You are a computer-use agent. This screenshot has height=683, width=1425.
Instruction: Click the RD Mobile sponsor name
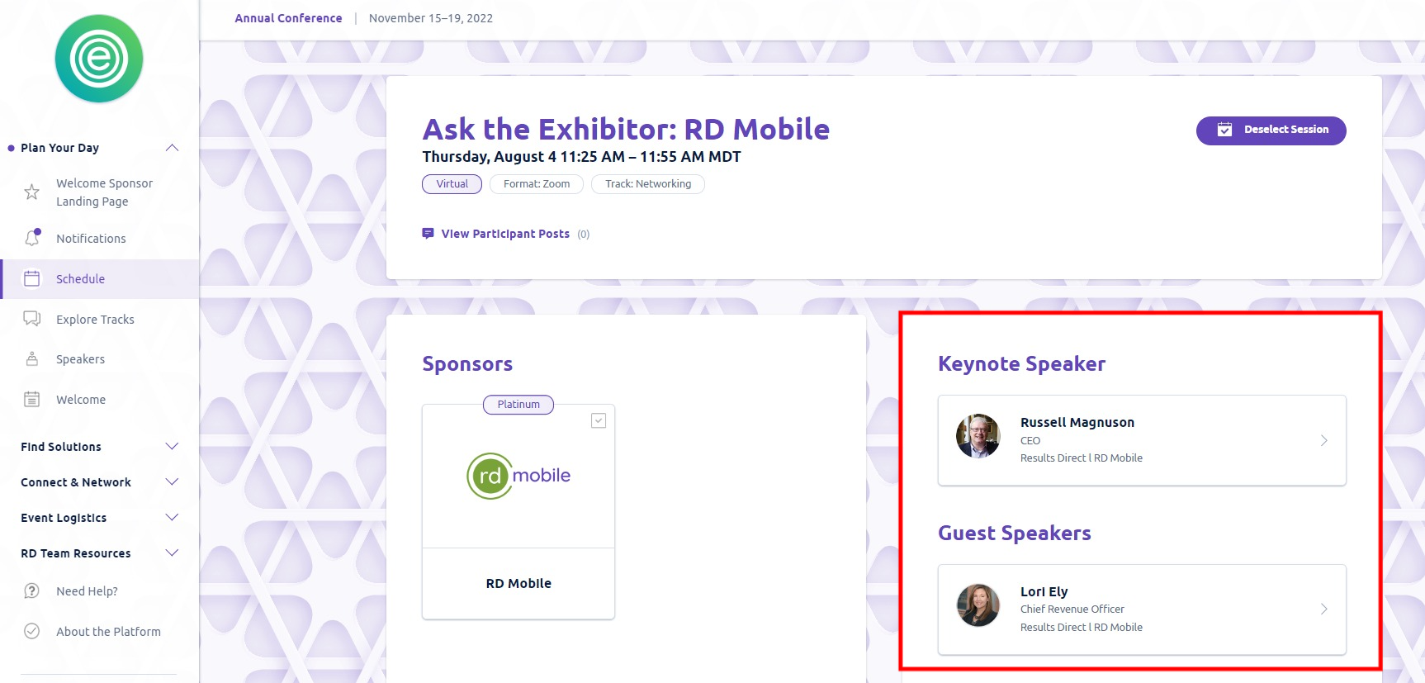click(518, 583)
